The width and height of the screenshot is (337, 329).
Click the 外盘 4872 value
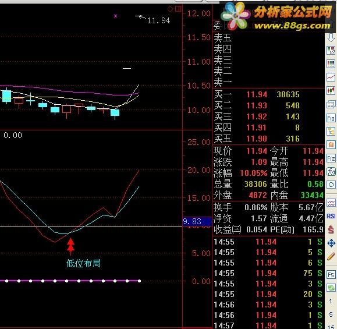tap(258, 195)
